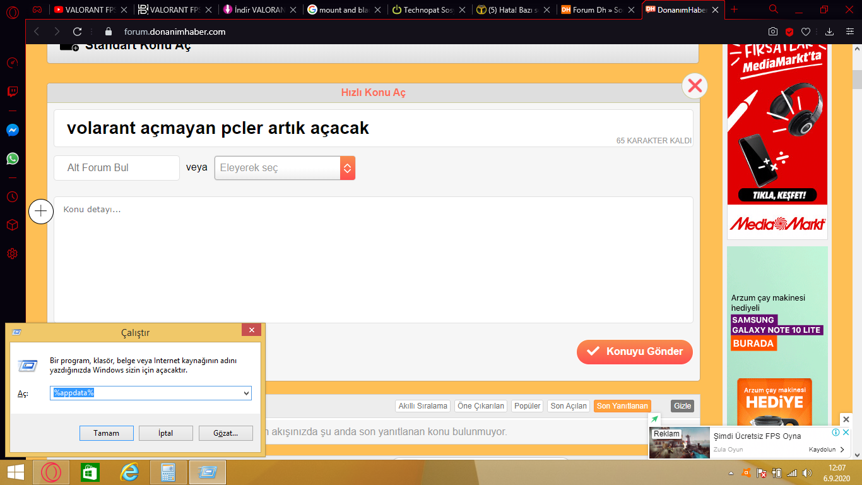The image size is (862, 485).
Task: Click the round plus icon beside Konu detayı
Action: tap(41, 212)
